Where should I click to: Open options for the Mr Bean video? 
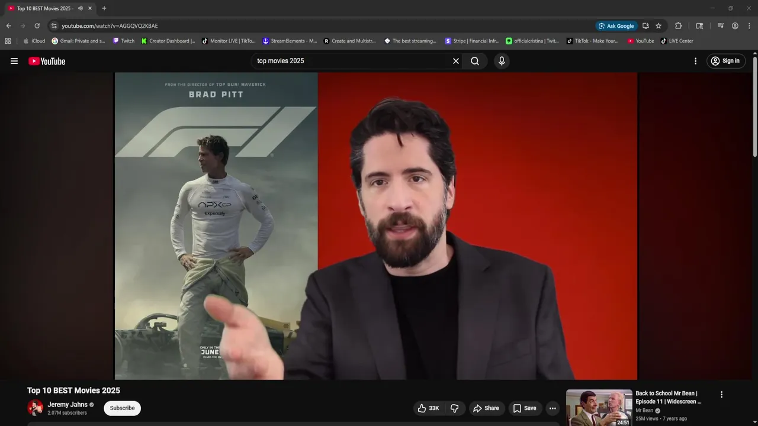721,395
